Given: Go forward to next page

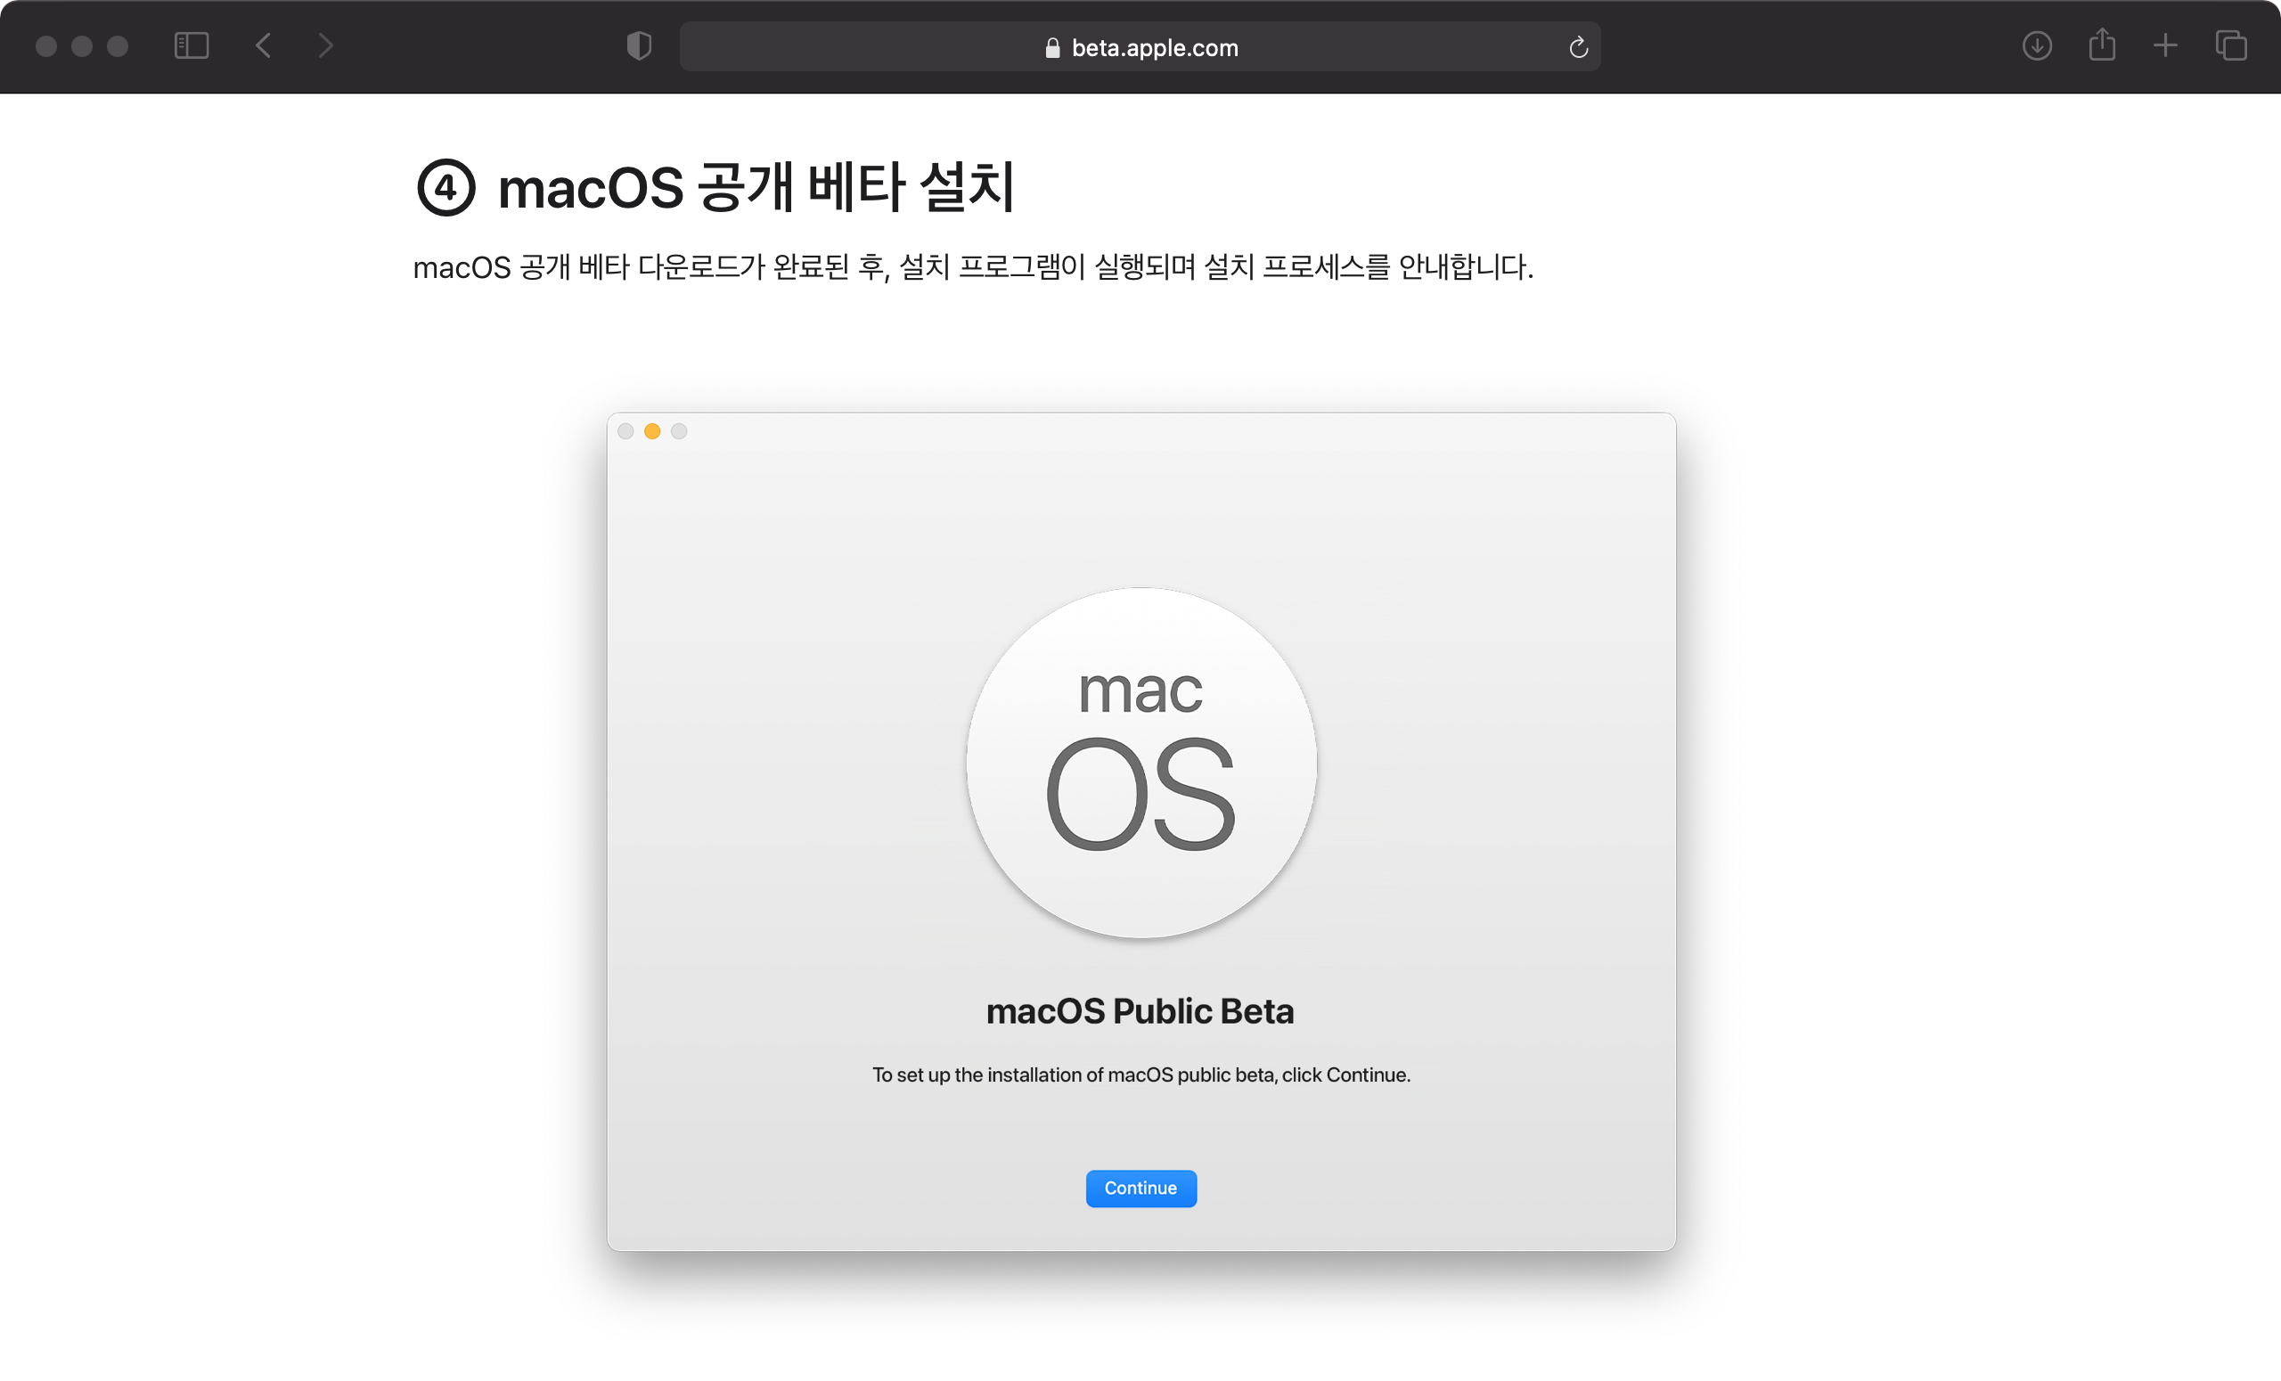Looking at the screenshot, I should coord(325,45).
